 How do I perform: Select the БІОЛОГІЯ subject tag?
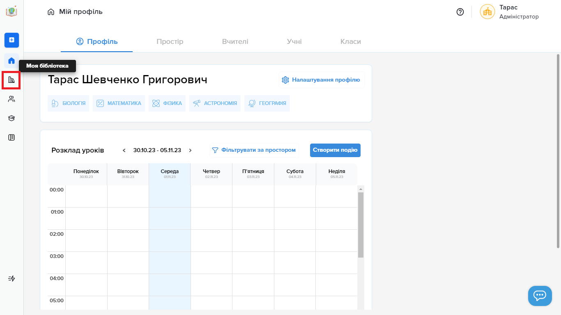69,103
